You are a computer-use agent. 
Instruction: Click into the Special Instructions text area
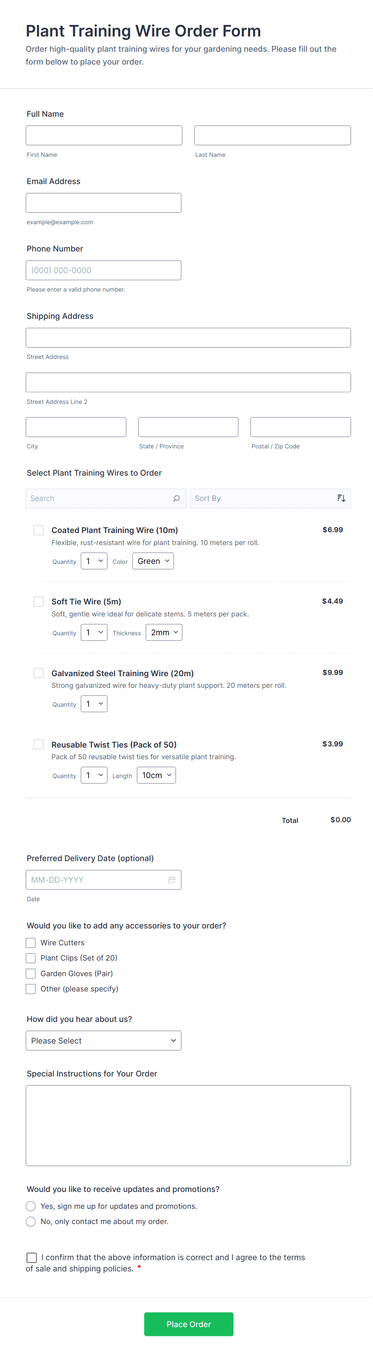point(189,1125)
